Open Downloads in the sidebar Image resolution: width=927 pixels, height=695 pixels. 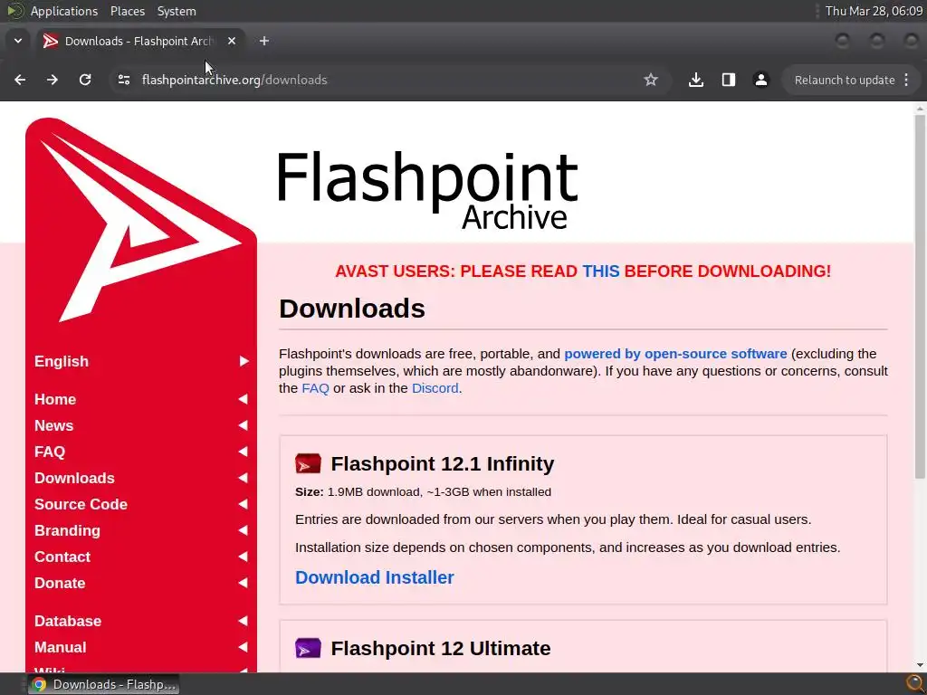74,478
